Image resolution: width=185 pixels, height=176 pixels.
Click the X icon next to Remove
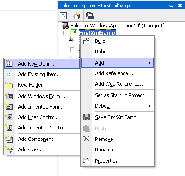(x=86, y=139)
